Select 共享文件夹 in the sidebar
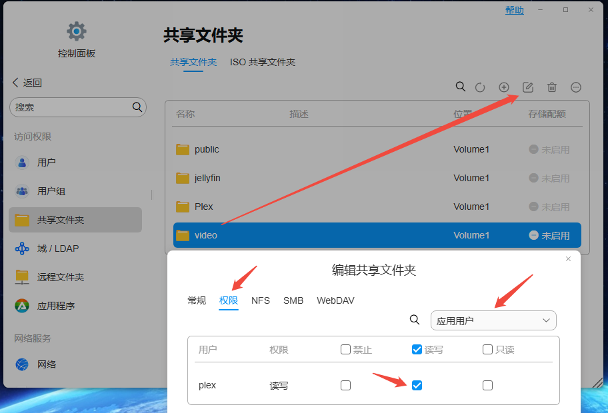 (75, 220)
